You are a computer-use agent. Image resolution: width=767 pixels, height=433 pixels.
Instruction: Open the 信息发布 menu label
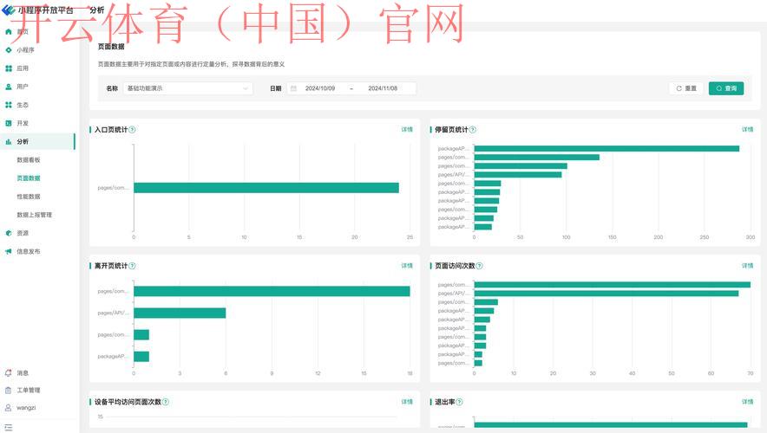tap(29, 251)
